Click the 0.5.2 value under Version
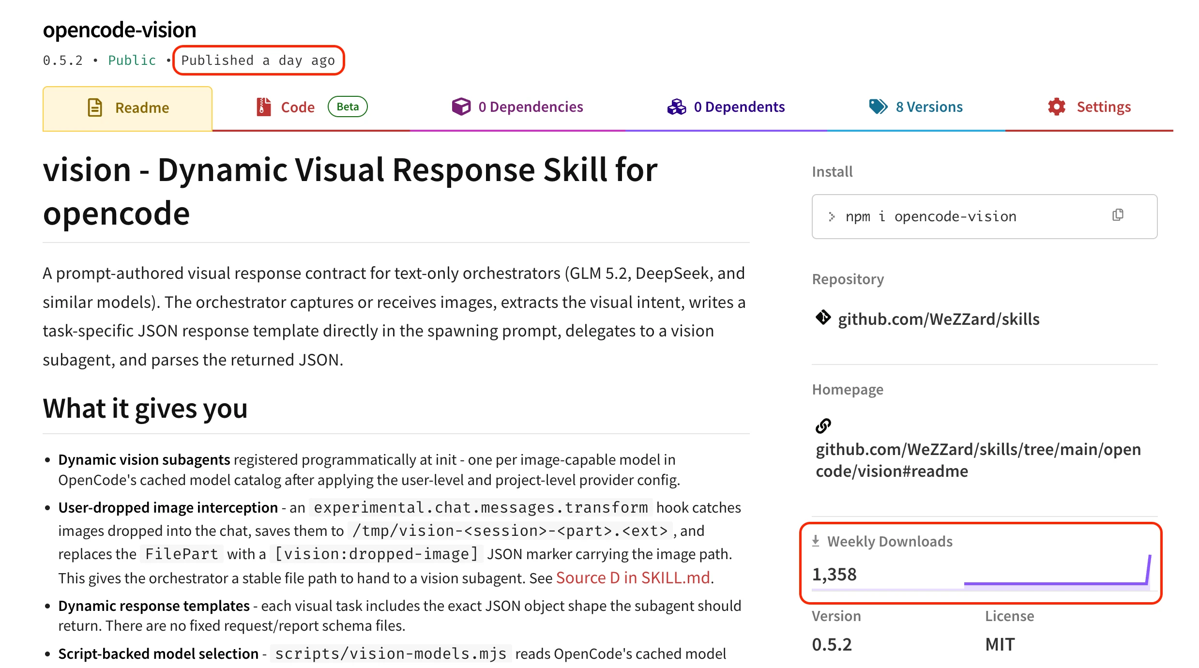Screen dimensions: 1199x668 click(832, 644)
